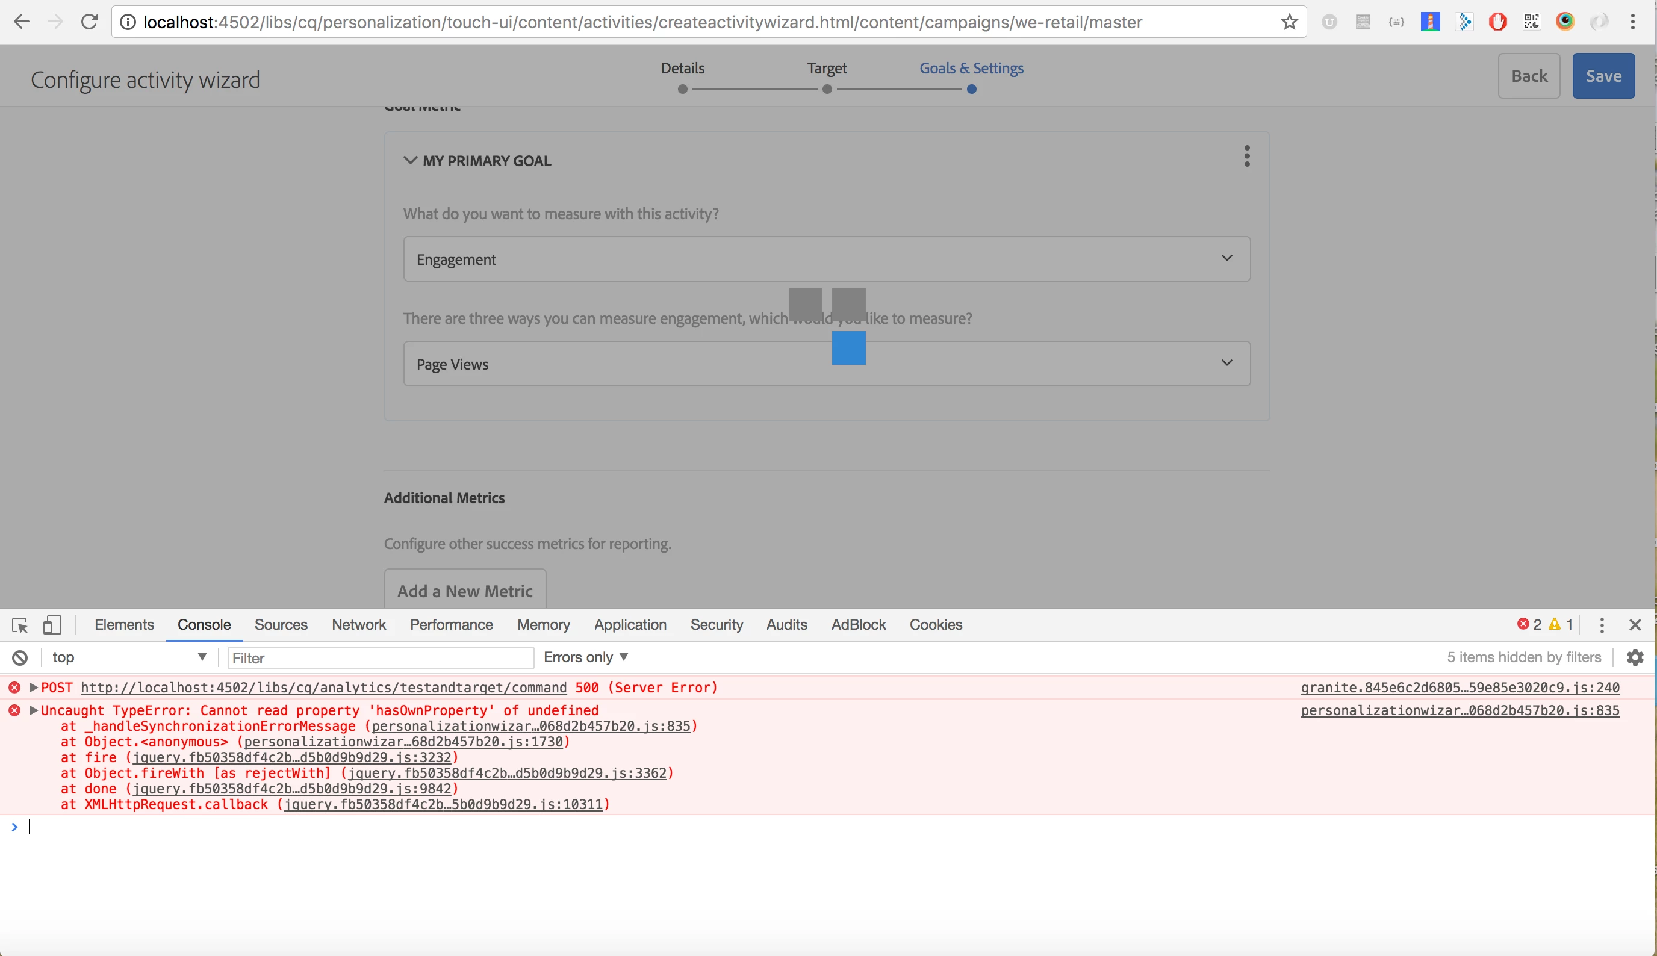Image resolution: width=1657 pixels, height=956 pixels.
Task: Open the testandtarget command URL link
Action: pos(324,688)
